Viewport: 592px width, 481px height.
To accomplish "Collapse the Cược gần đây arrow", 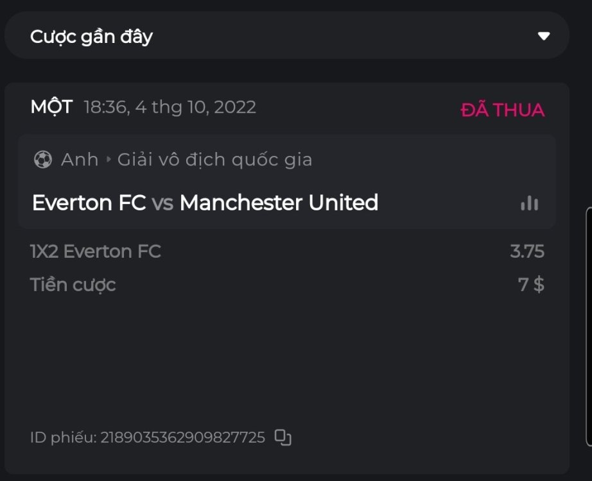I will pos(544,36).
